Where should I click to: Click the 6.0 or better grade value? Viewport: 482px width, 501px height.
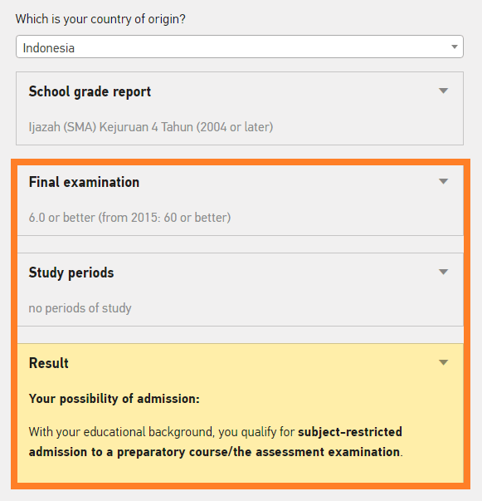pos(129,218)
